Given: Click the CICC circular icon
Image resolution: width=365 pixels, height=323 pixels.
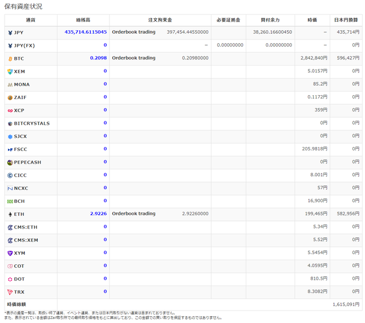Looking at the screenshot, I should tap(10, 175).
